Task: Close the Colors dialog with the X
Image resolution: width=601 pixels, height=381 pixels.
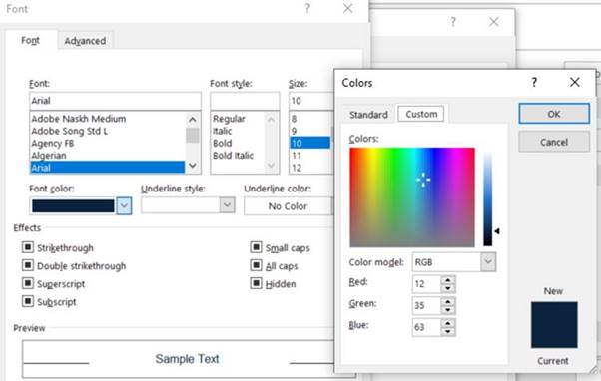Action: 575,82
